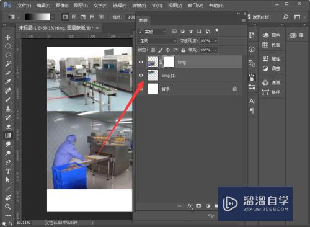Choose radial gradient style icon
Screen dimensions: 310x227
click(x=74, y=17)
